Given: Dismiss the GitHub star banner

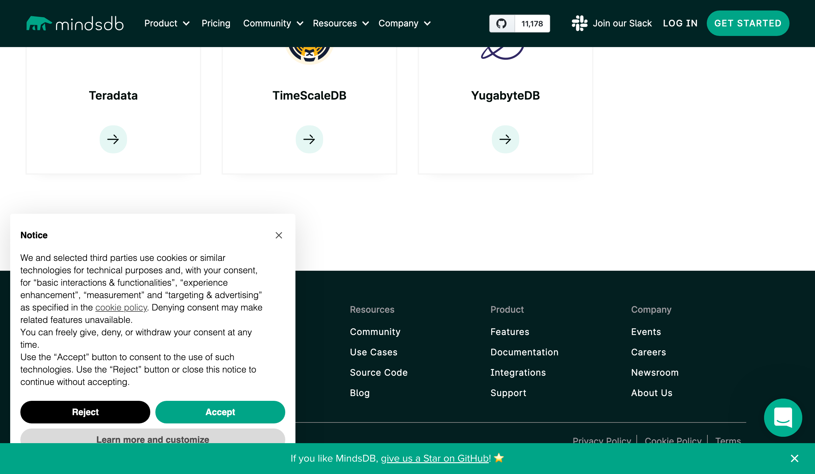Looking at the screenshot, I should [794, 458].
